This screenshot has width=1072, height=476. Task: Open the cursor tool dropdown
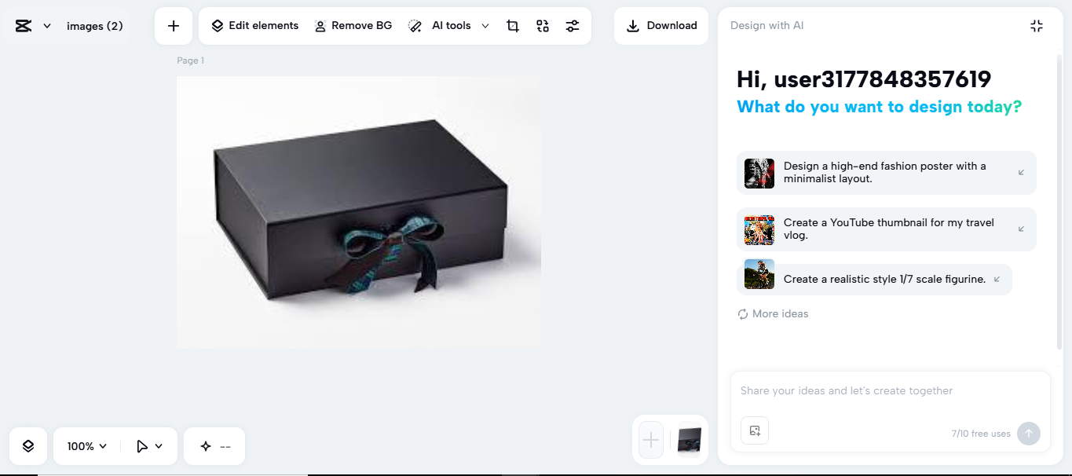click(148, 445)
